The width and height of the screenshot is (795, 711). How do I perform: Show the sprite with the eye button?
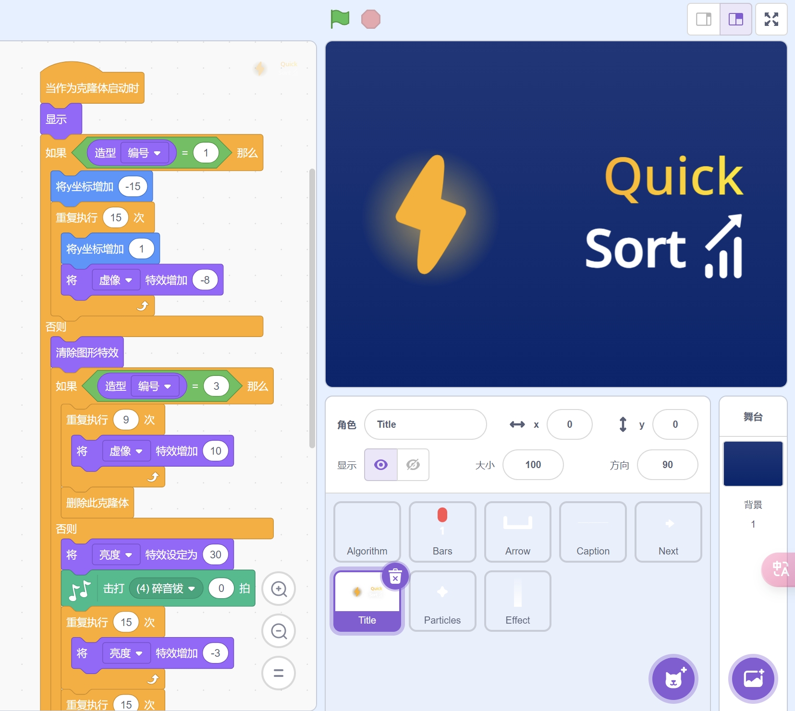tap(381, 465)
